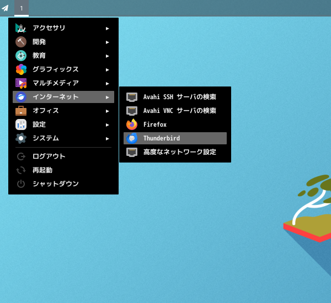Image resolution: width=331 pixels, height=303 pixels.
Task: Click the paper plane launcher icon
Action: 5,8
